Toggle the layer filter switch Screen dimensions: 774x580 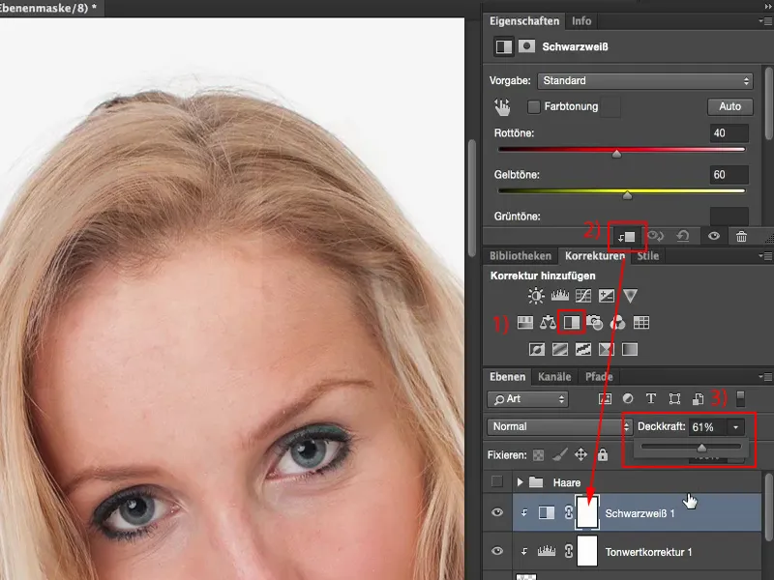pyautogui.click(x=740, y=399)
